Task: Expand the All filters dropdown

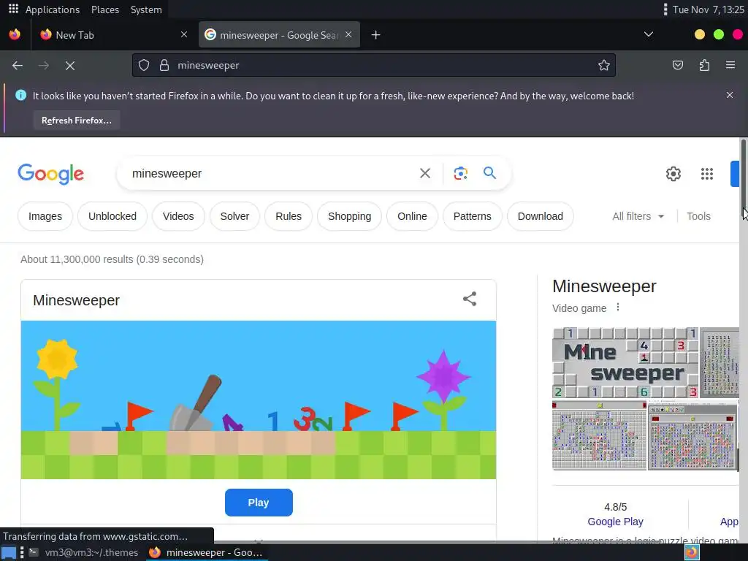Action: click(x=638, y=216)
